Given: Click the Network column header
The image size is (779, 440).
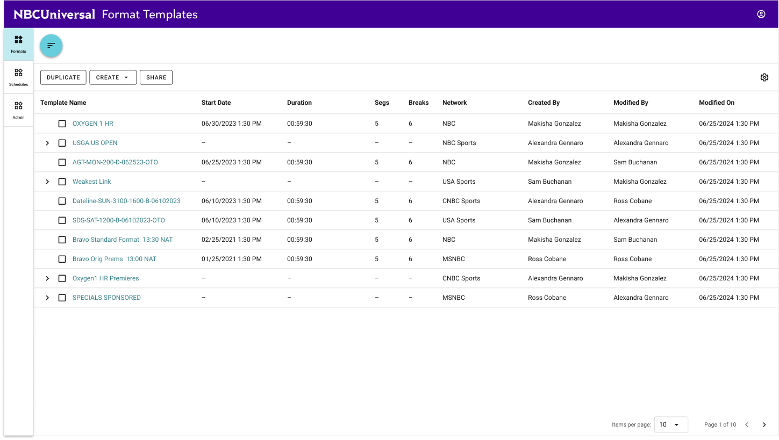Looking at the screenshot, I should click(455, 103).
